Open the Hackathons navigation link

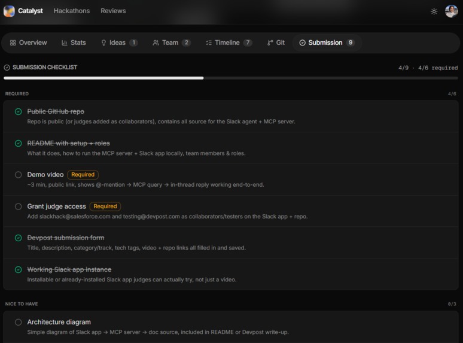[x=71, y=11]
